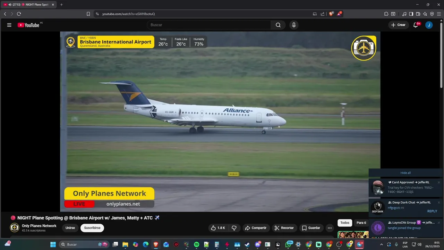The image size is (444, 250).
Task: Select the Todos filter chip
Action: tap(345, 223)
